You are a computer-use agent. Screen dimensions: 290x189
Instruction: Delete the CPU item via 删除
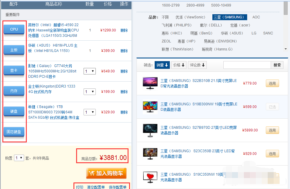[x=124, y=30]
